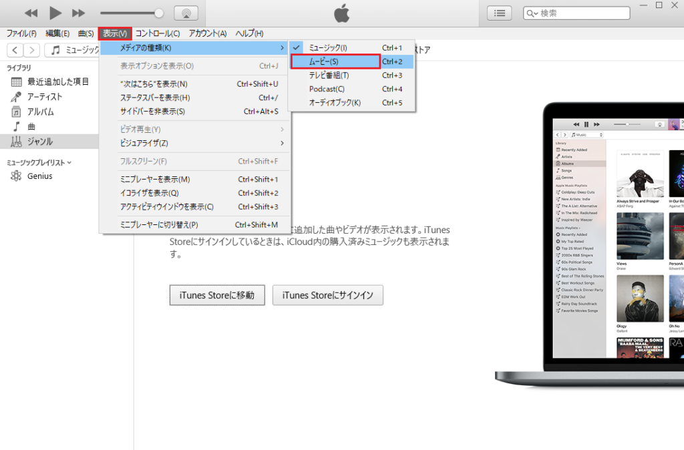The image size is (684, 450).
Task: Open the アカウント(A) menu
Action: click(x=208, y=33)
